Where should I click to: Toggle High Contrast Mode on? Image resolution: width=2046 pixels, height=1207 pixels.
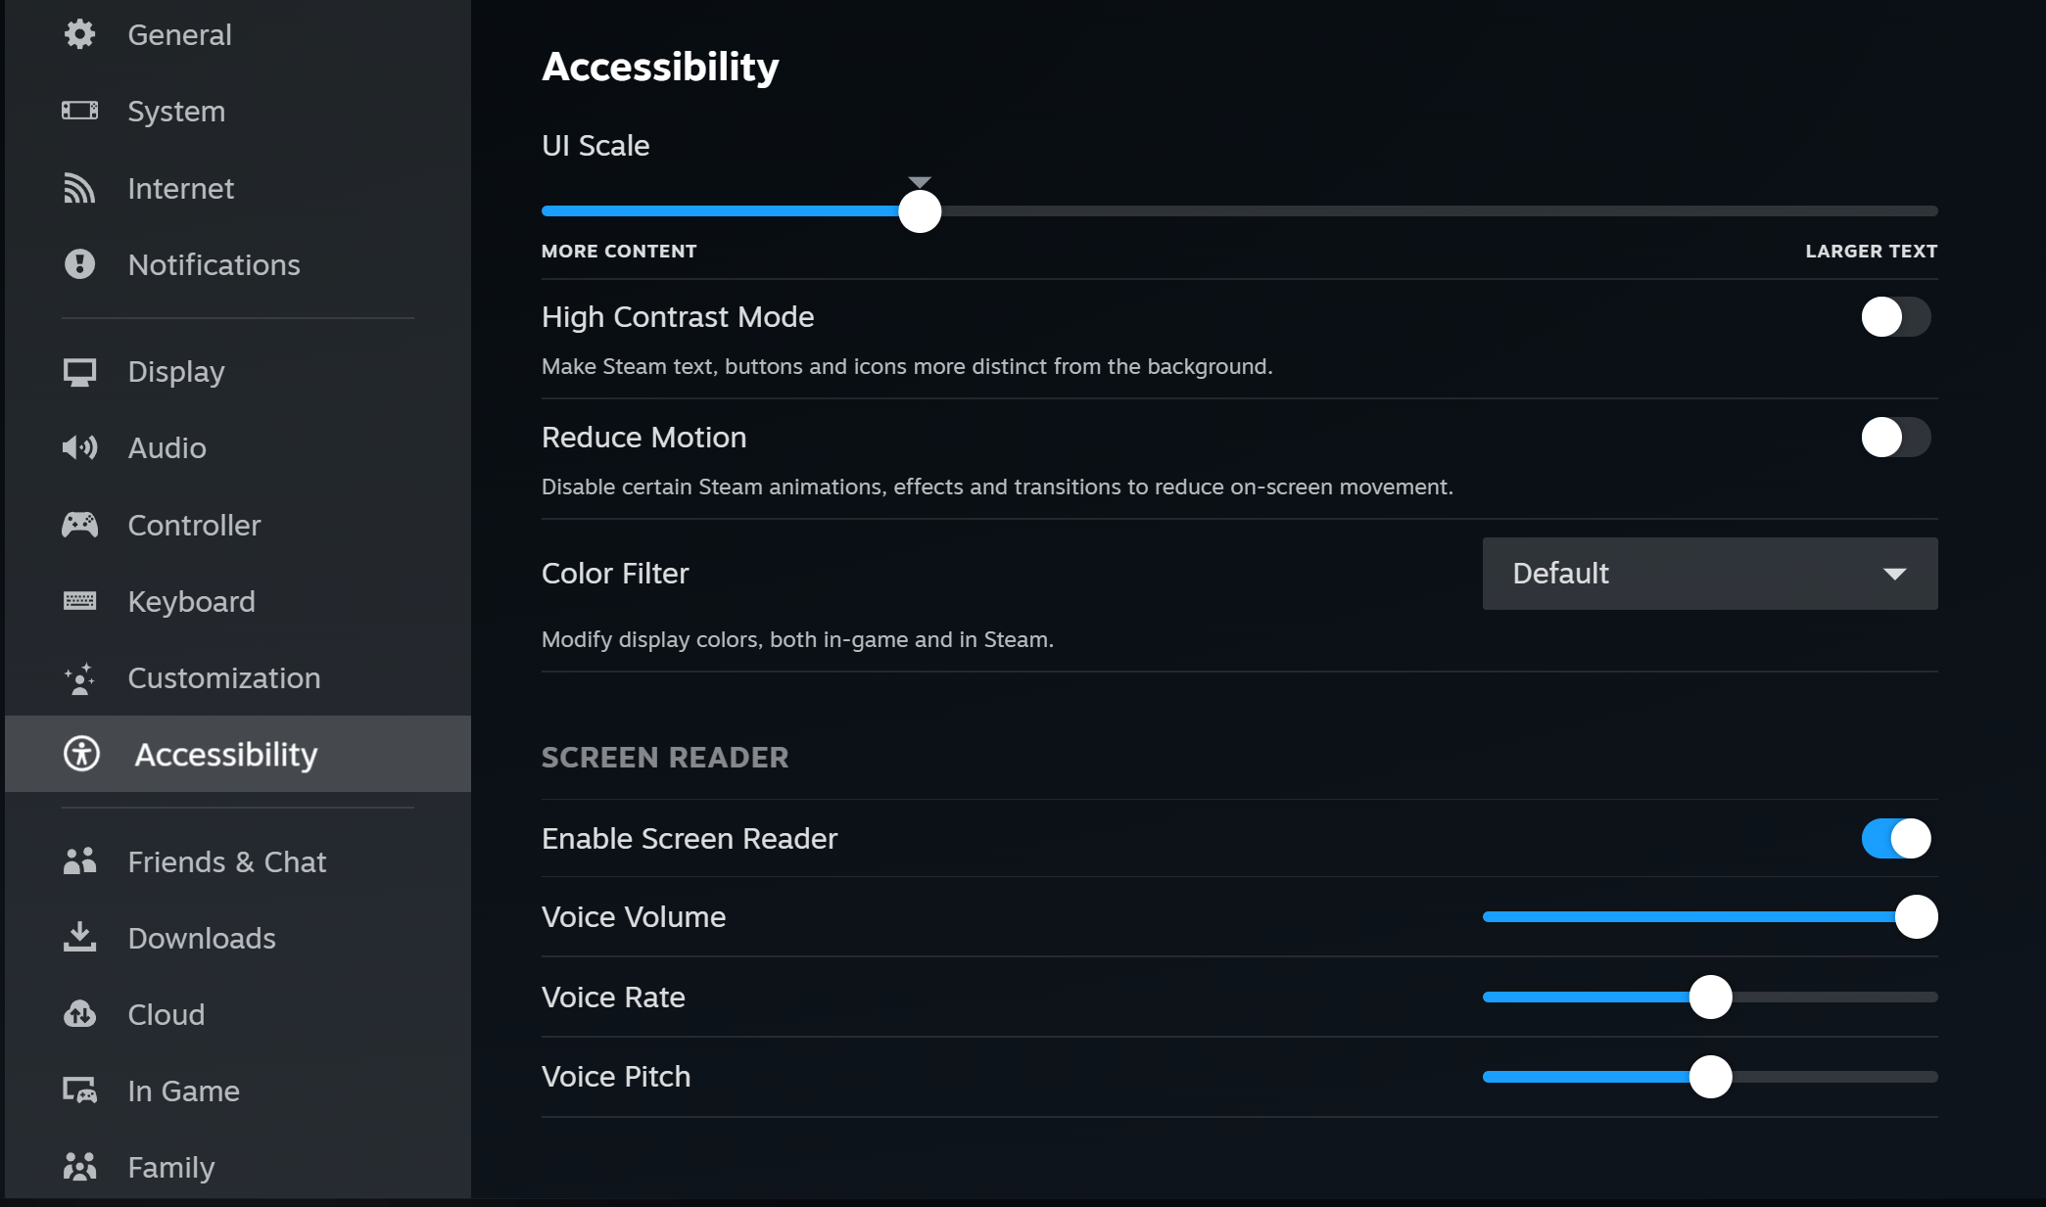coord(1896,317)
